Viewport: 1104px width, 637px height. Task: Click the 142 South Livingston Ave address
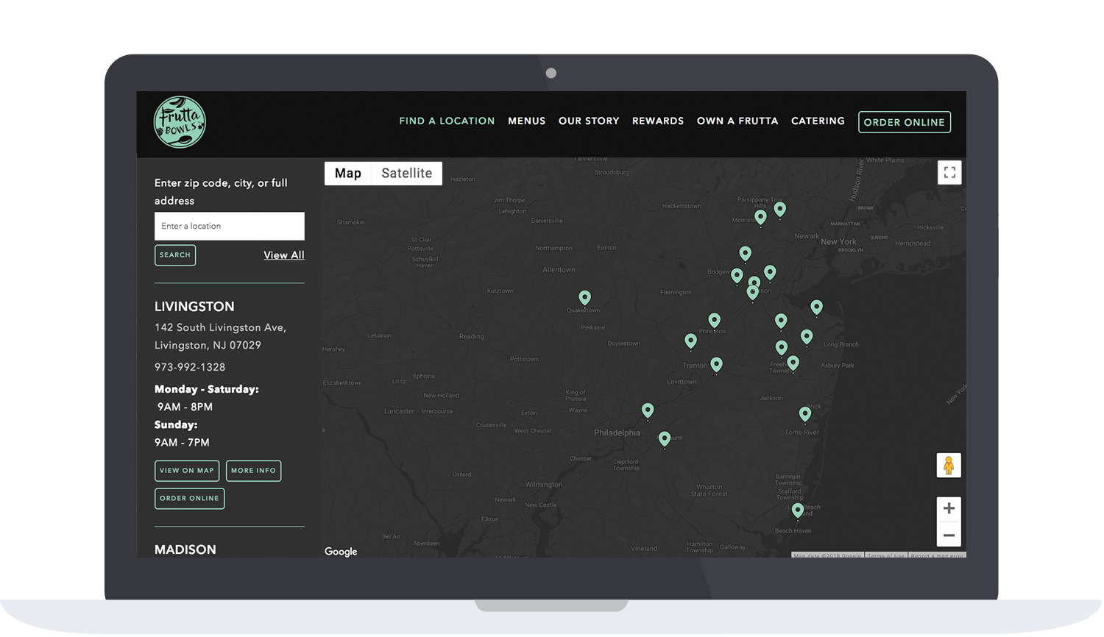pyautogui.click(x=220, y=336)
